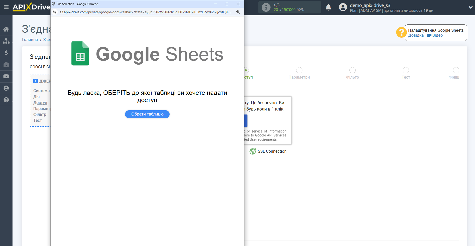Click the Фільтр item in source panel
This screenshot has width=475, height=246.
[40, 114]
